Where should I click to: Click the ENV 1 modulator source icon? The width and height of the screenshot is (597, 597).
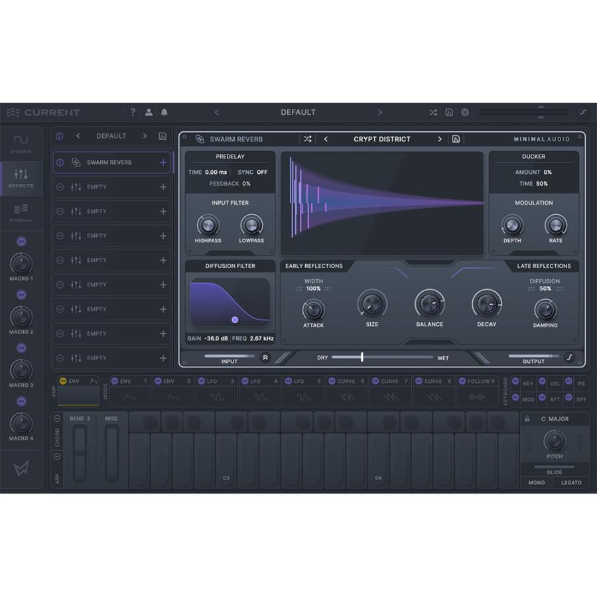coord(115,381)
